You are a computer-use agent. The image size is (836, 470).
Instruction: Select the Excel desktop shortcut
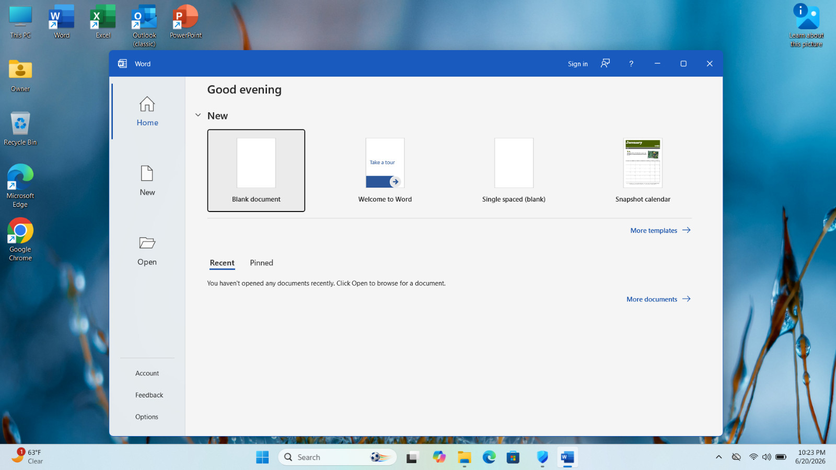tap(103, 22)
